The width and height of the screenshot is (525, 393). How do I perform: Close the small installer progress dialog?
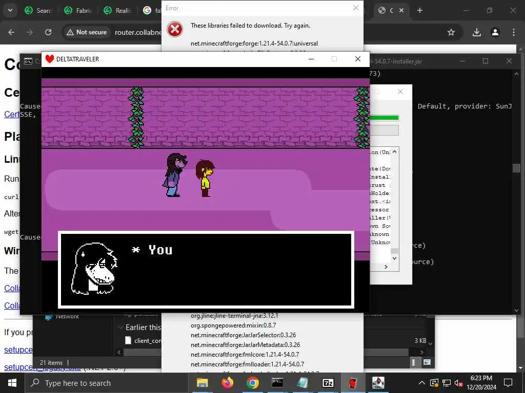[x=400, y=92]
